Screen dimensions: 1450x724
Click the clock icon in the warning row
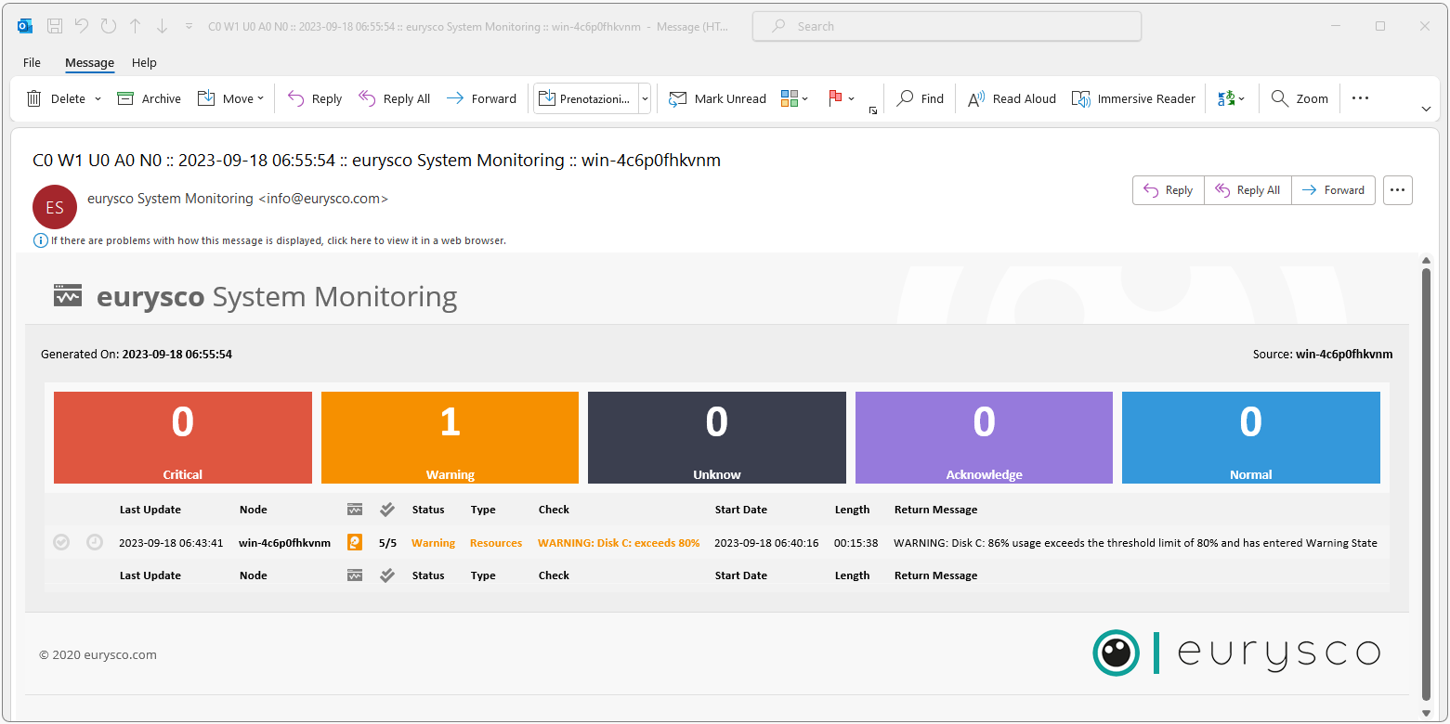click(95, 542)
